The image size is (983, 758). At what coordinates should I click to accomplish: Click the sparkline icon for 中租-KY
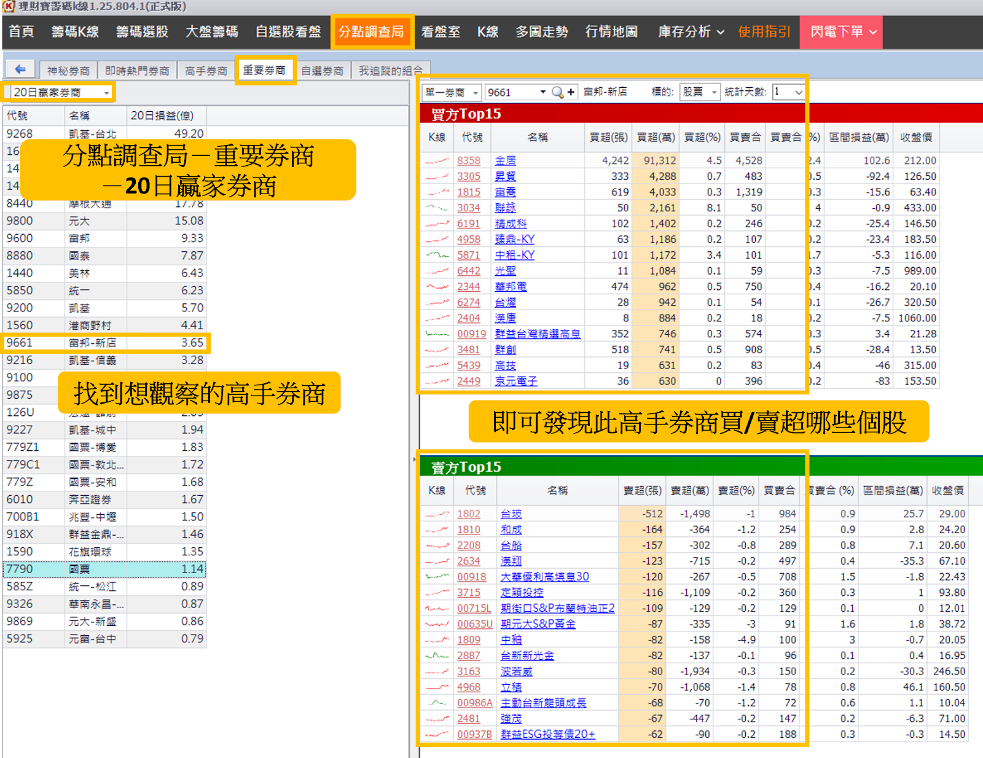437,254
